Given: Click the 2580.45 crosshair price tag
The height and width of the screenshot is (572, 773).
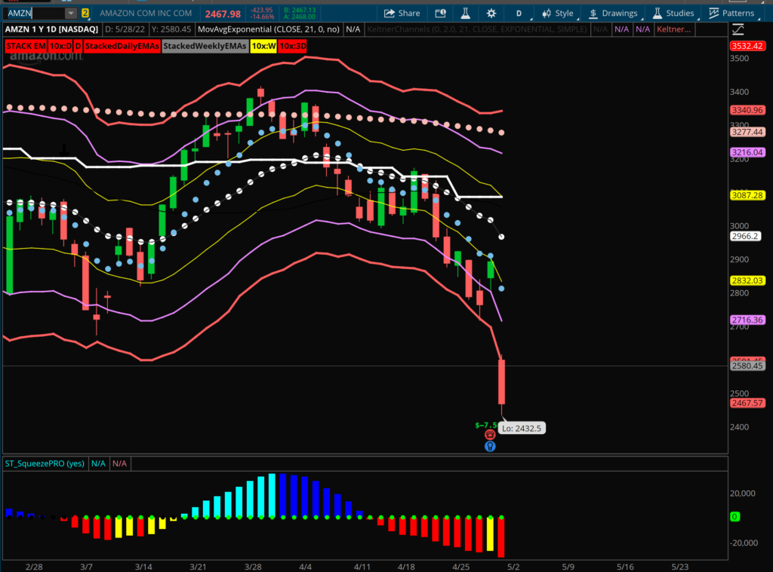Looking at the screenshot, I should pos(747,366).
